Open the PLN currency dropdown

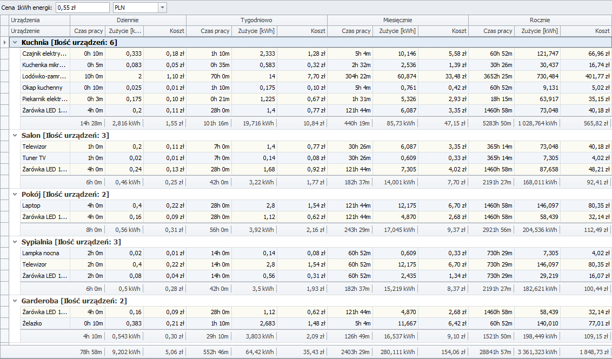[x=162, y=8]
